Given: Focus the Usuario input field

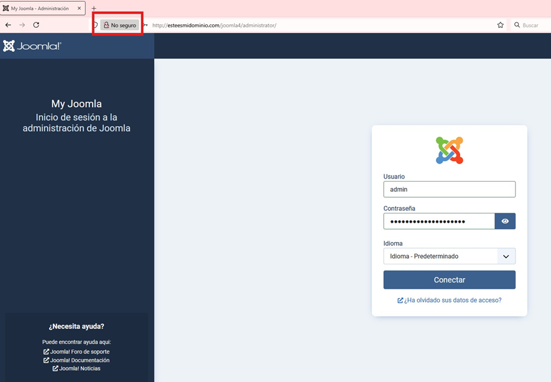Looking at the screenshot, I should [450, 189].
